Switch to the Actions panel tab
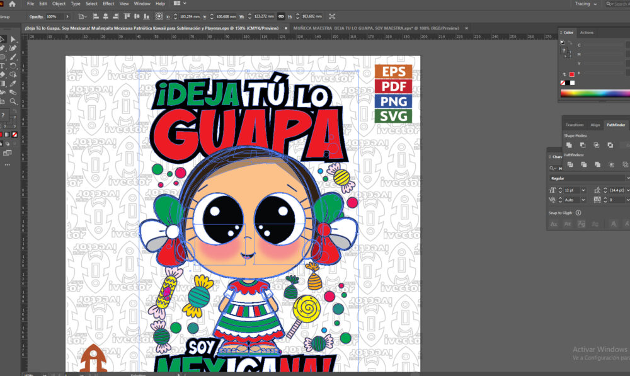This screenshot has width=630, height=376. [x=587, y=33]
